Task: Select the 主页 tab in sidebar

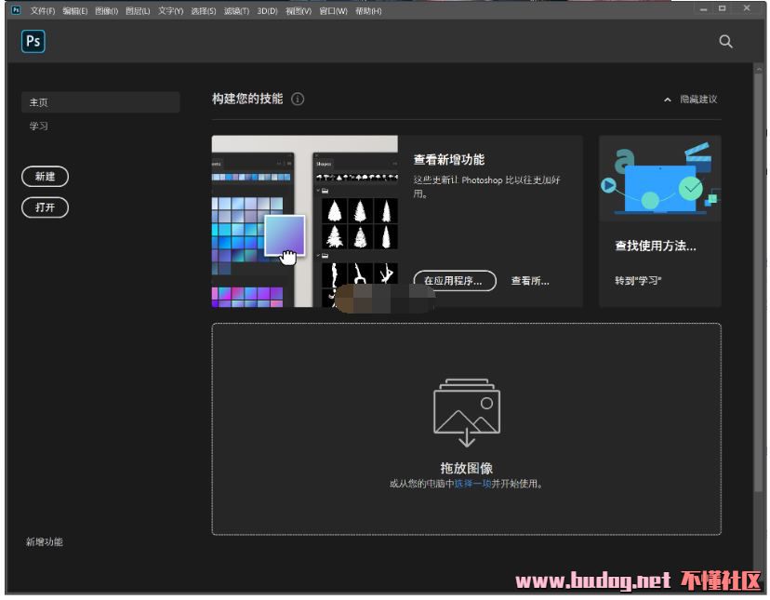Action: tap(100, 102)
